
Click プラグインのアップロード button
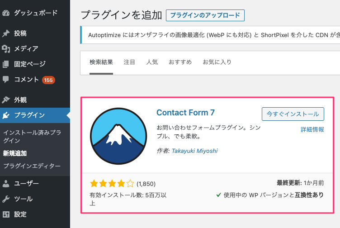pyautogui.click(x=205, y=15)
